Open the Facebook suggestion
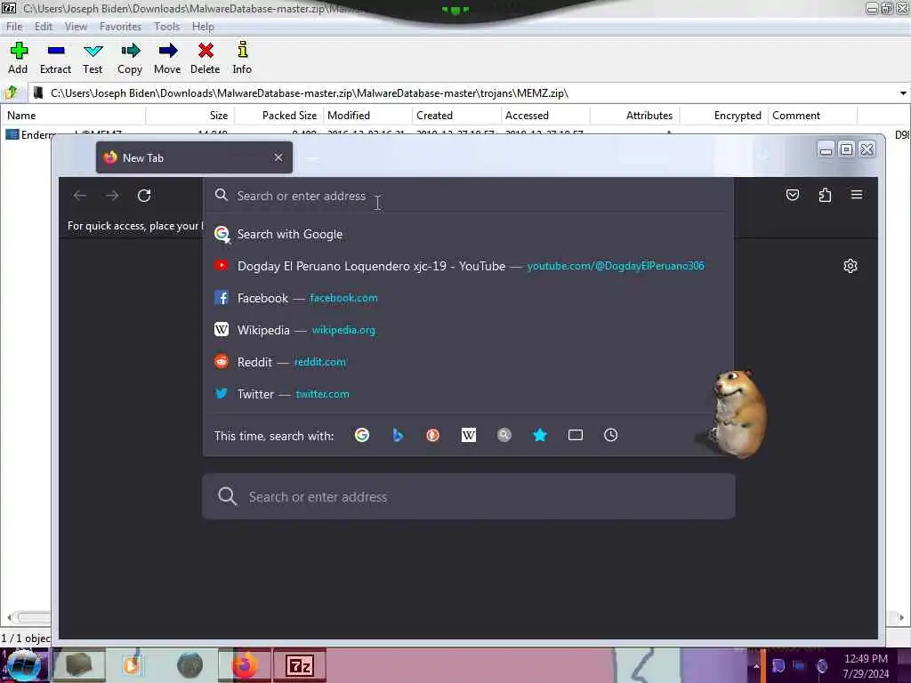The image size is (911, 683). tap(468, 298)
